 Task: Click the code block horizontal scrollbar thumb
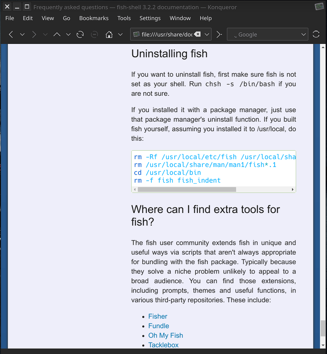pos(187,189)
